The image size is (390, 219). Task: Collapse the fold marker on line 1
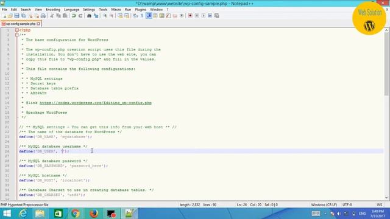point(17,30)
